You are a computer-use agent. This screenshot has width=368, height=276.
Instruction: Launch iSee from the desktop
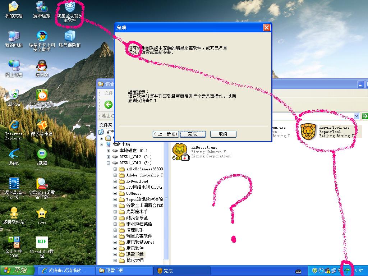(x=42, y=216)
